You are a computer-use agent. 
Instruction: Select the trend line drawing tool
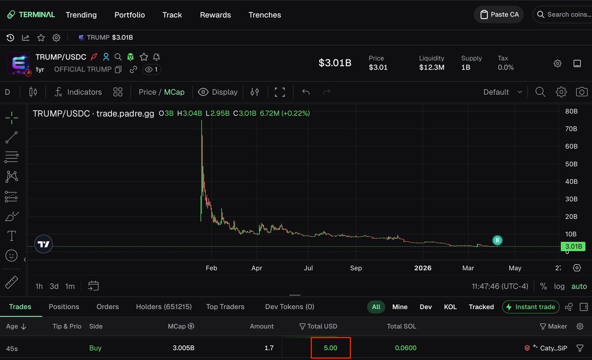11,138
